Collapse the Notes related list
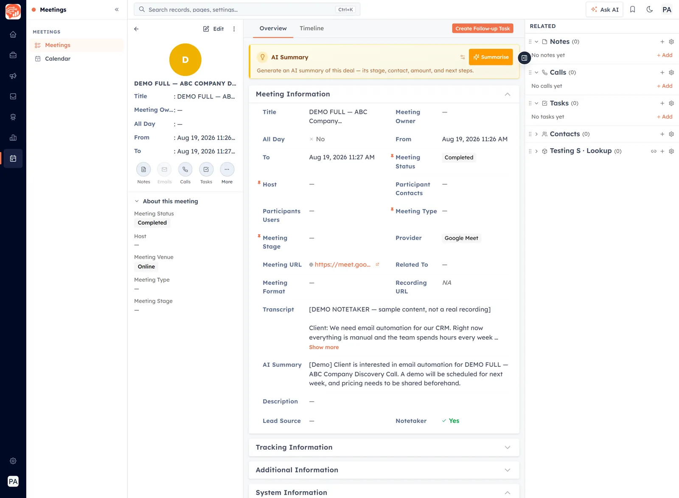Viewport: 679px width, 498px height. [x=536, y=42]
